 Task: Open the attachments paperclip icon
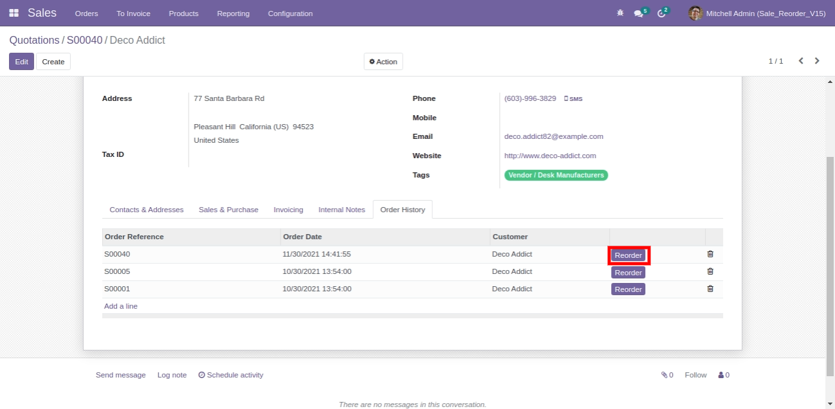pyautogui.click(x=666, y=375)
